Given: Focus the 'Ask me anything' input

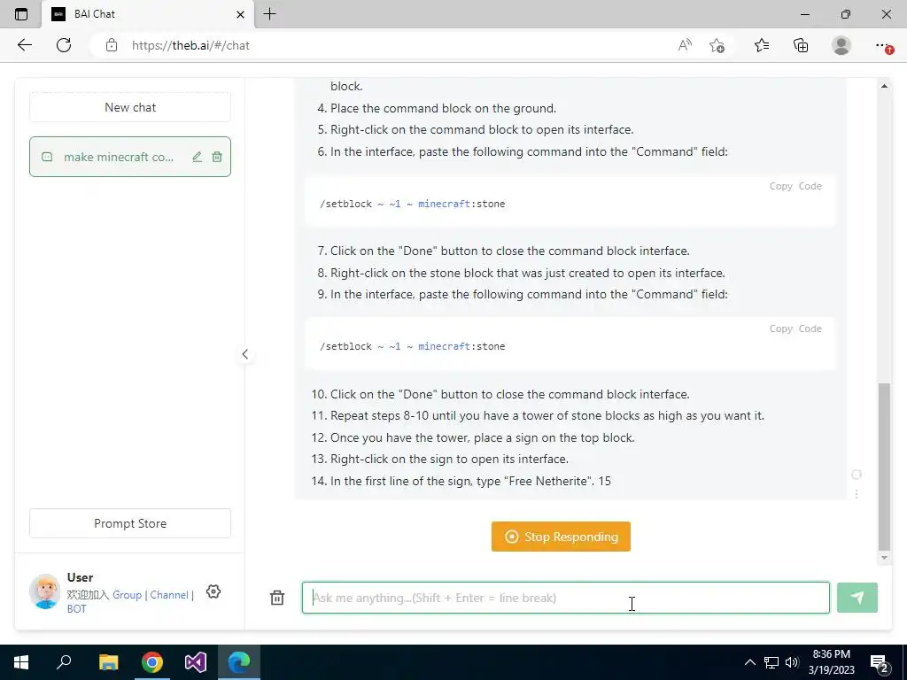Looking at the screenshot, I should [566, 598].
